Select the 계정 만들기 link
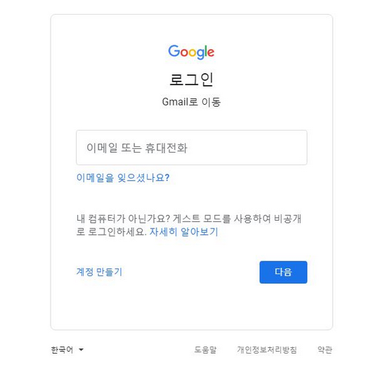387x381 pixels. pos(99,272)
